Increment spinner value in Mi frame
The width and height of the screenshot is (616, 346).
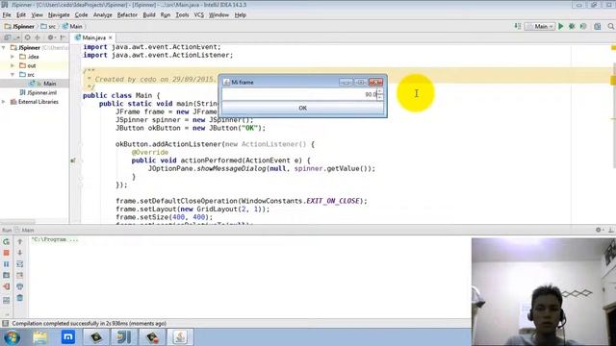tap(380, 91)
